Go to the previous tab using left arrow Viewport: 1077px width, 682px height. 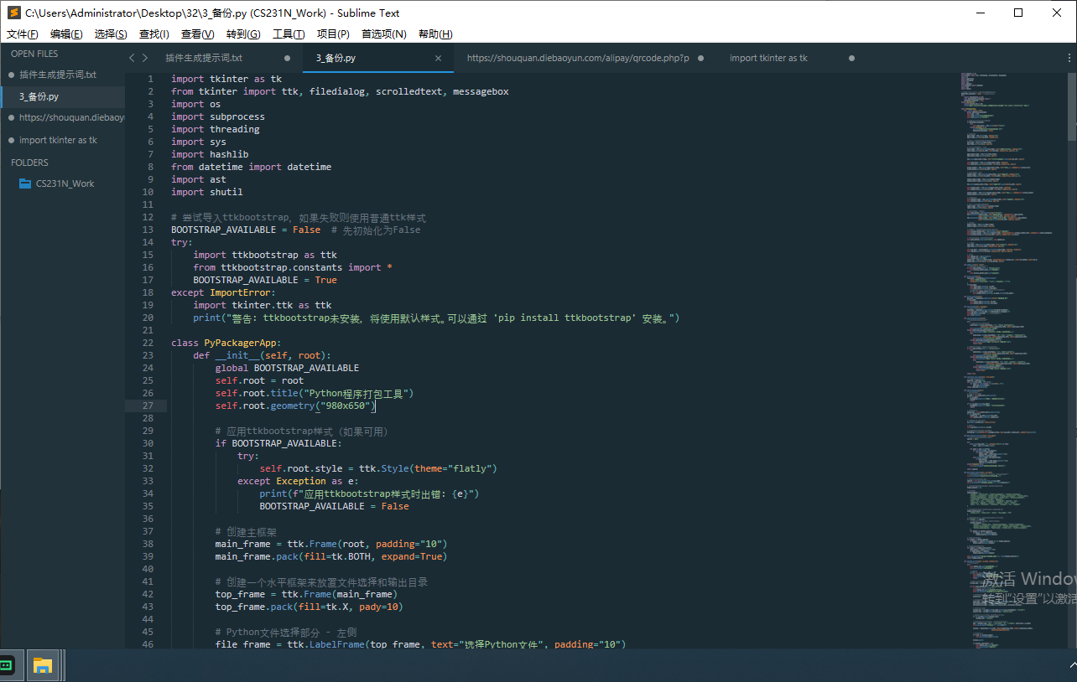click(132, 58)
